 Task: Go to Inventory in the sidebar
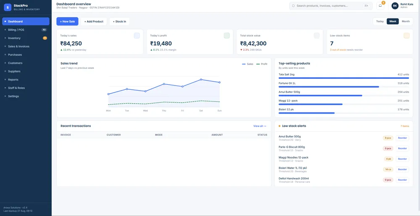[x=26, y=38]
